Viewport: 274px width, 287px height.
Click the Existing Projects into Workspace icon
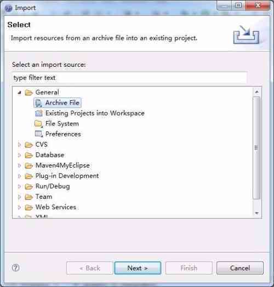tap(39, 113)
